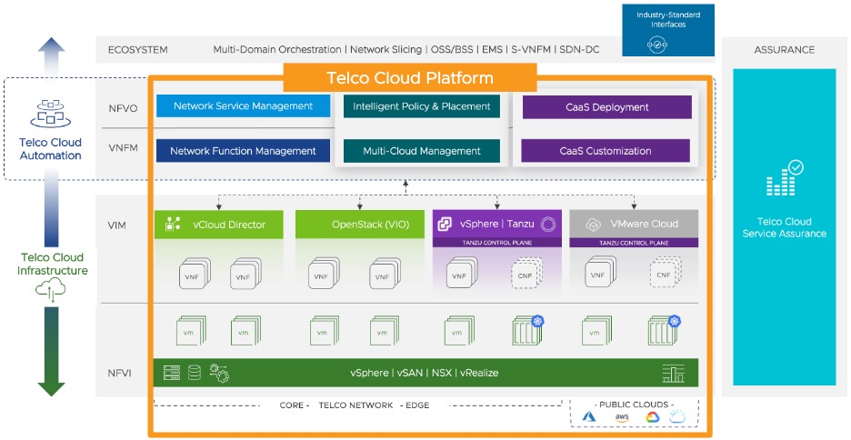This screenshot has width=851, height=440.
Task: Click the VNF icon under VMware Cloud
Action: point(600,273)
